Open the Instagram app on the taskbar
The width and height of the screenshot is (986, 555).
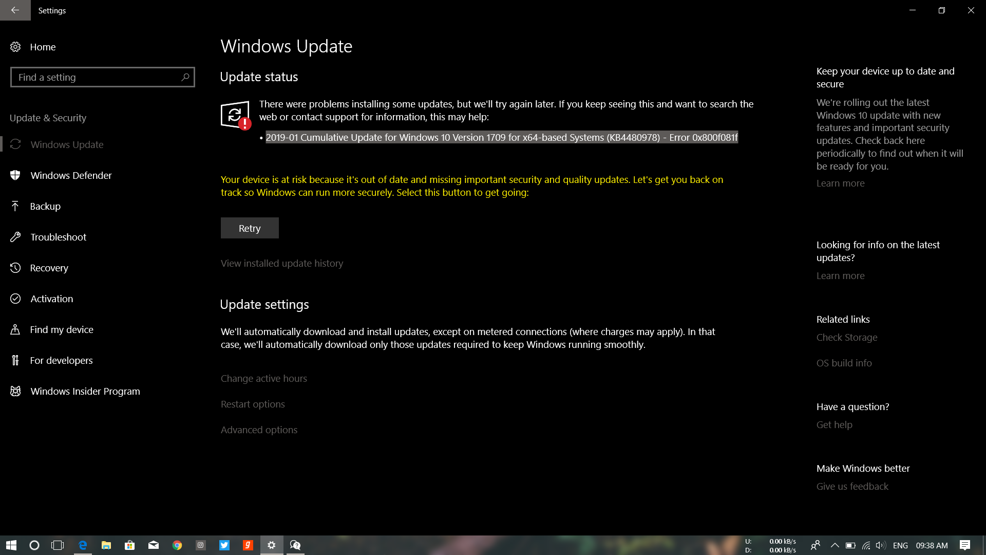click(201, 545)
